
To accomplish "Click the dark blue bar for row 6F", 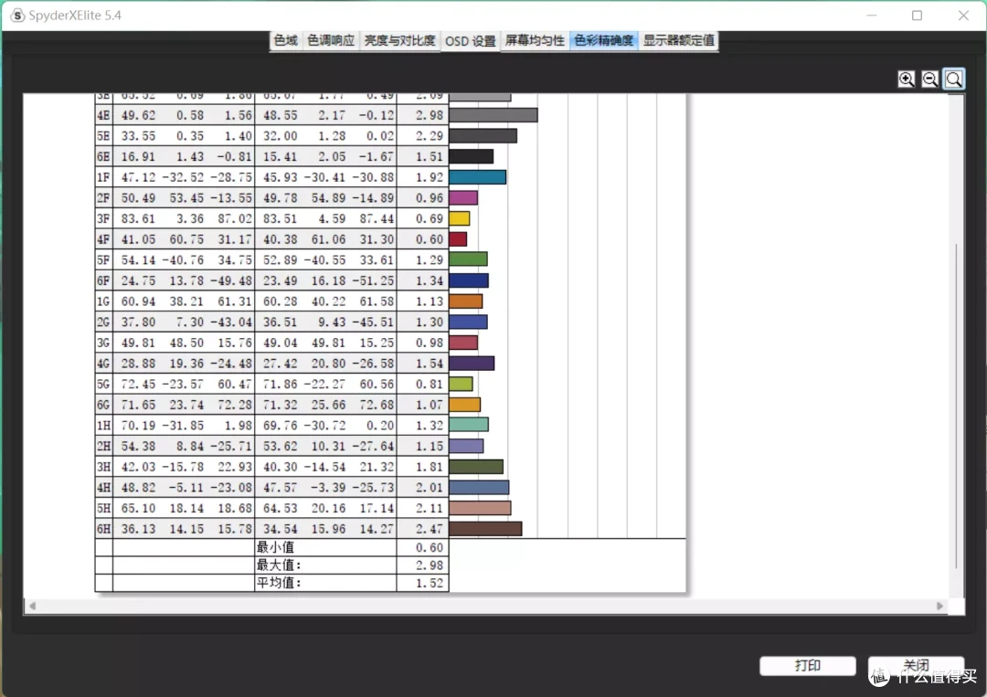I will 469,280.
